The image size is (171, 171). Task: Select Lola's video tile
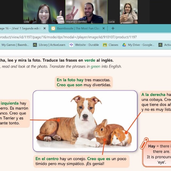coord(44,12)
